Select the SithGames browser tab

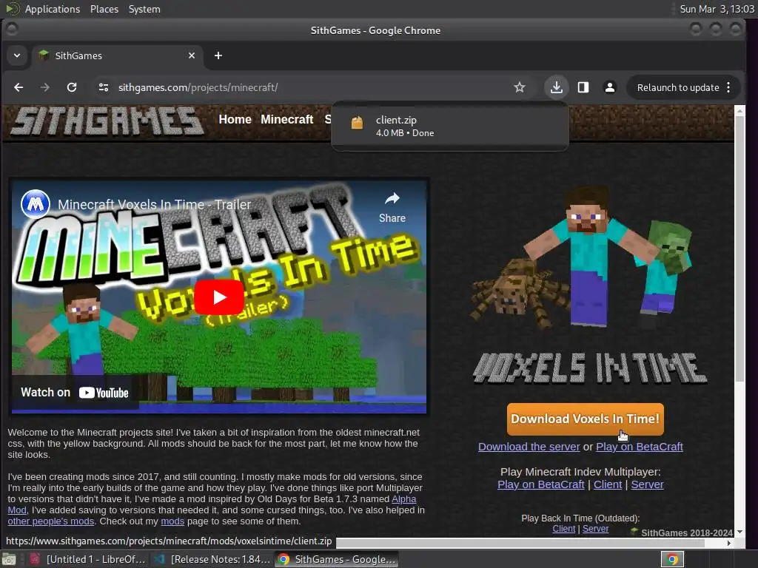(118, 55)
